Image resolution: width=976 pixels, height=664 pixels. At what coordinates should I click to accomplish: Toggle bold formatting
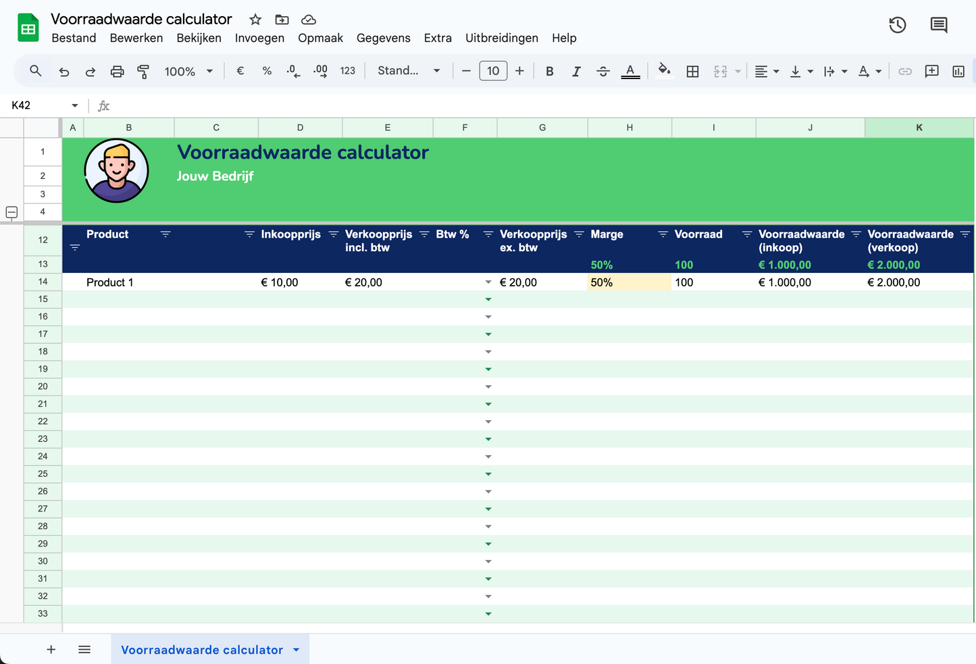pos(549,71)
